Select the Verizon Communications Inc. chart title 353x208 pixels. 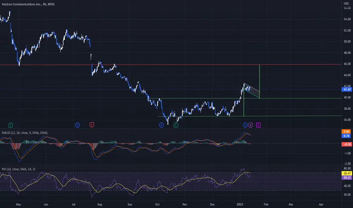click(28, 4)
